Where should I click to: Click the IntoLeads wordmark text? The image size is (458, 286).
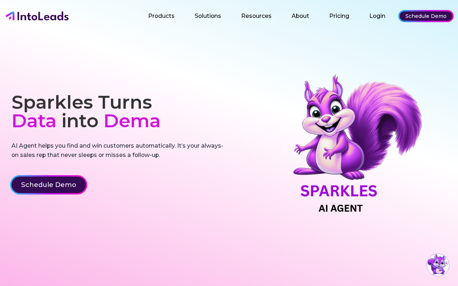click(43, 16)
